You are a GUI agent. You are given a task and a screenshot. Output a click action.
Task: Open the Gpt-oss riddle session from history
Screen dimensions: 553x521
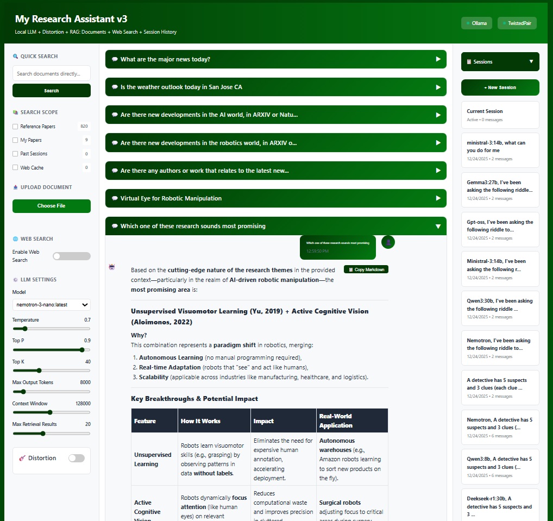click(x=500, y=229)
